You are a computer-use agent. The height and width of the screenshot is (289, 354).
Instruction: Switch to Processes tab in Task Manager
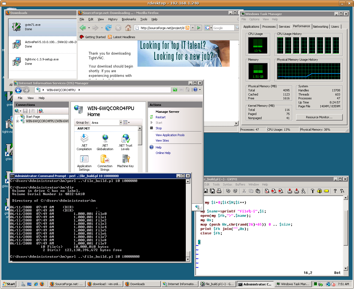[x=269, y=27]
